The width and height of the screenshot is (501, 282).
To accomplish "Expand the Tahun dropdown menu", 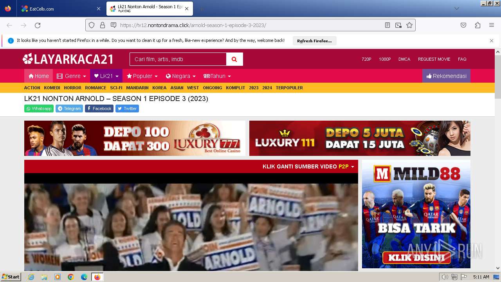I will [x=217, y=76].
